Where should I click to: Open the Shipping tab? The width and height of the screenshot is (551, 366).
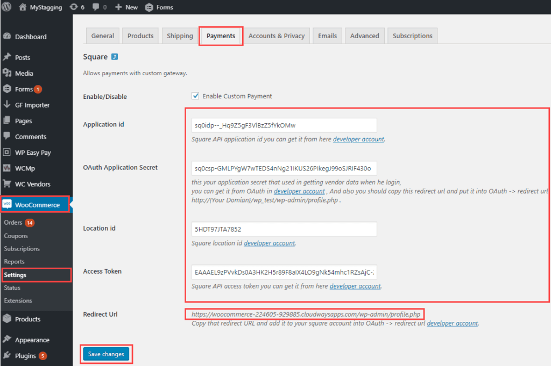180,36
